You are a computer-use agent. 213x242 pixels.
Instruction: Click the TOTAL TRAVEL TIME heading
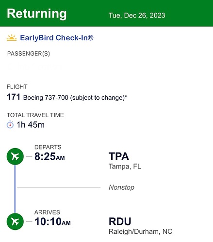tap(35, 115)
